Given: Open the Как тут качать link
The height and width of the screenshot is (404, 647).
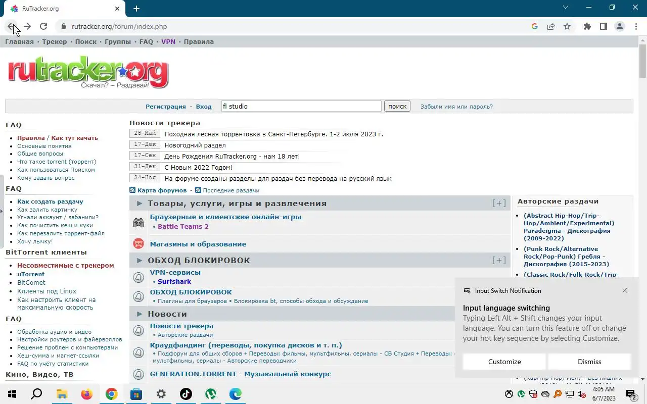Looking at the screenshot, I should tap(75, 138).
